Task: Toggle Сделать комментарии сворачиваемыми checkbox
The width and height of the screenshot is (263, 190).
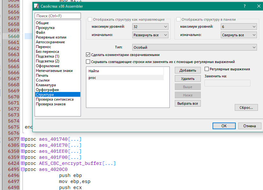Action: point(88,55)
